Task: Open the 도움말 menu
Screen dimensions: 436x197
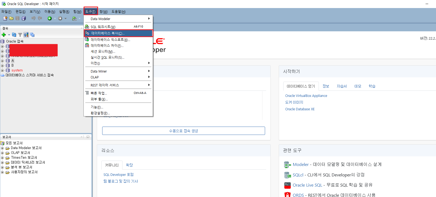Action: (118, 12)
